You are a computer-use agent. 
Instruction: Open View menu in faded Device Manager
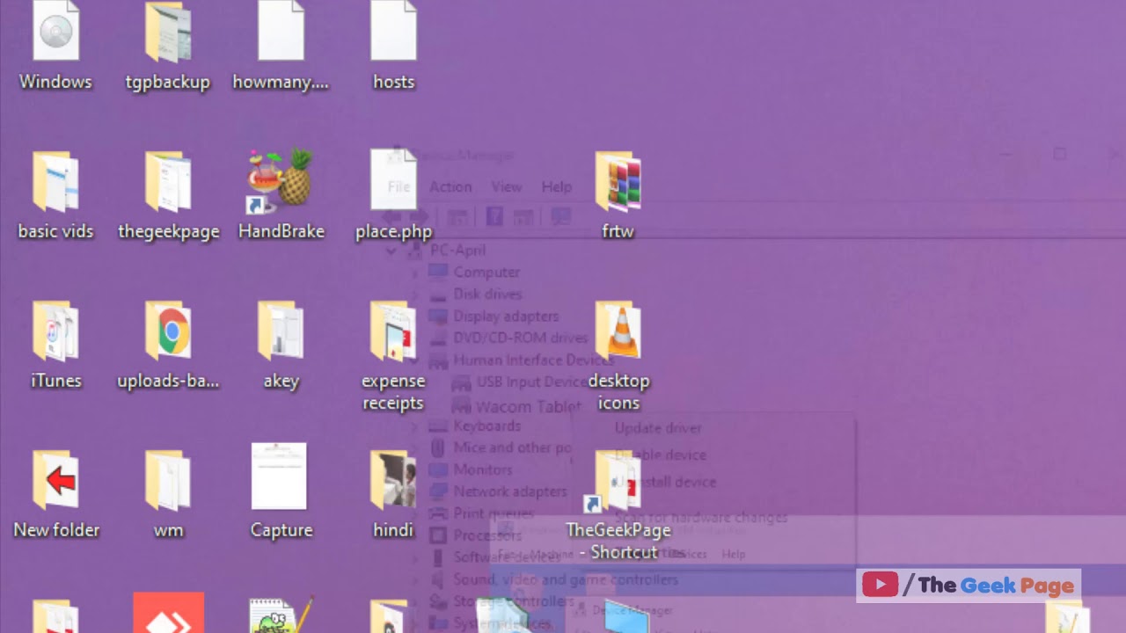[x=507, y=186]
